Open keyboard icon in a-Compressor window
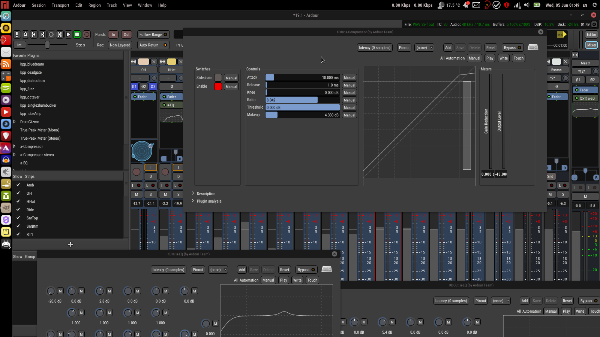The height and width of the screenshot is (337, 600). point(533,47)
